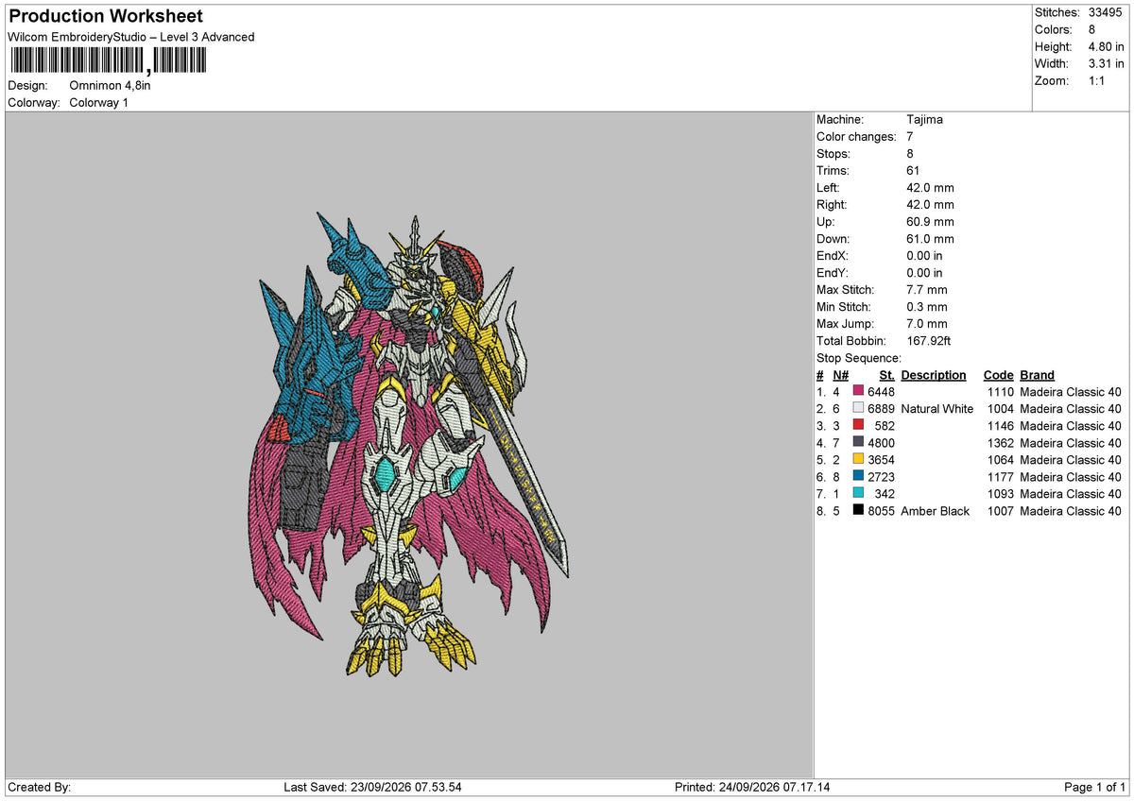Click the Machine value 'Tajima'

[924, 120]
